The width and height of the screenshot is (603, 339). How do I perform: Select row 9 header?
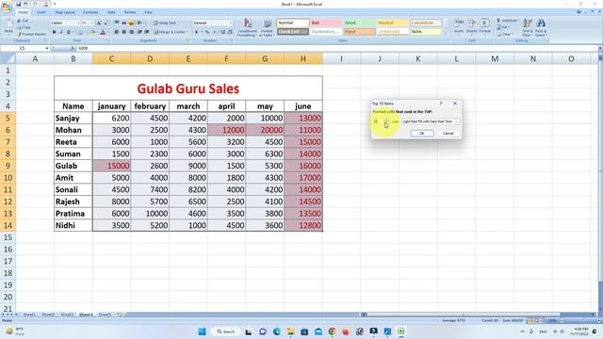(8, 166)
